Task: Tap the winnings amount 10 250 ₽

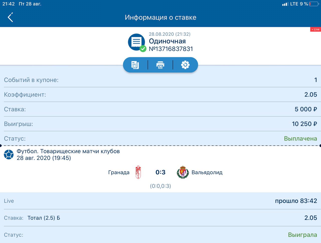Action: click(304, 124)
